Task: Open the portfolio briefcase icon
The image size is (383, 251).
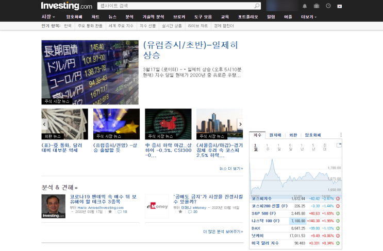Action: [317, 6]
